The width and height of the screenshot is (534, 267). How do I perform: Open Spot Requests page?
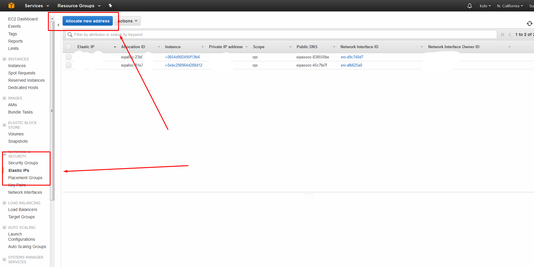(x=22, y=73)
